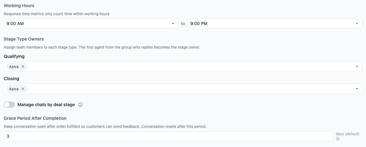Click the 'days (default: 3)' hint text
This screenshot has width=366, height=147.
[x=348, y=136]
